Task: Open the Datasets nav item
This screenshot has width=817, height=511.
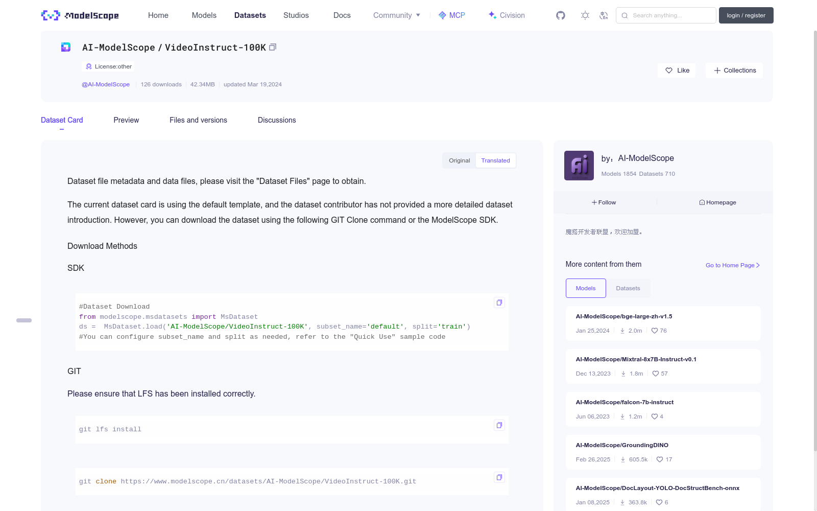Action: point(250,15)
